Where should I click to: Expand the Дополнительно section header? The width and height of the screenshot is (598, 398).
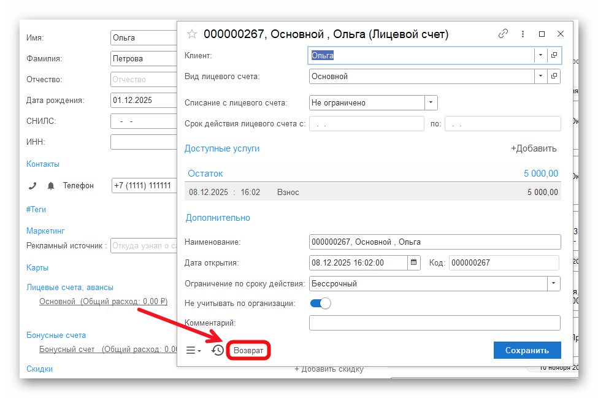217,218
